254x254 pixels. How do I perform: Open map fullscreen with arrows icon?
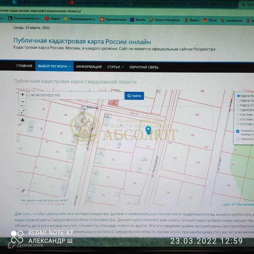coord(23,111)
